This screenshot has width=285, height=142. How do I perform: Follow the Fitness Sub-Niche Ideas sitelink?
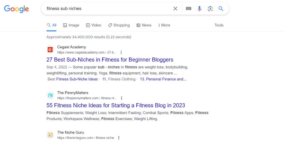coord(77,79)
